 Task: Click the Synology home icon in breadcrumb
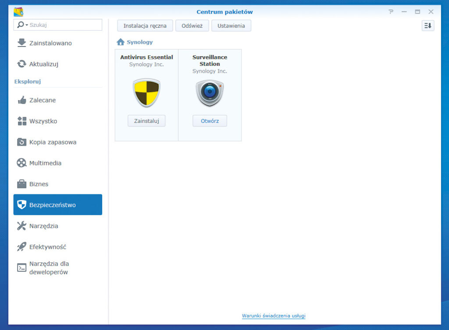tap(121, 42)
